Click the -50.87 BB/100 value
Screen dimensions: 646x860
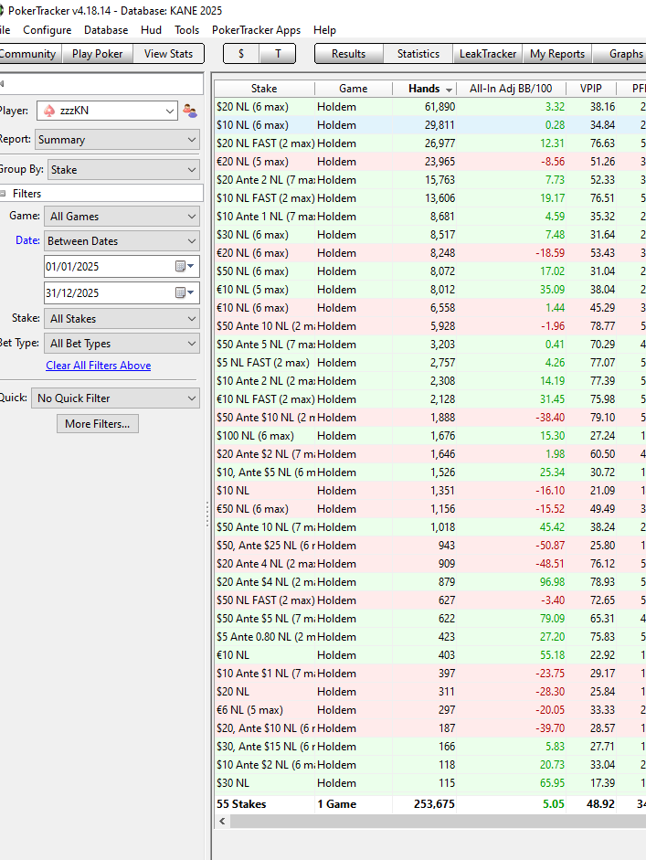(x=550, y=546)
